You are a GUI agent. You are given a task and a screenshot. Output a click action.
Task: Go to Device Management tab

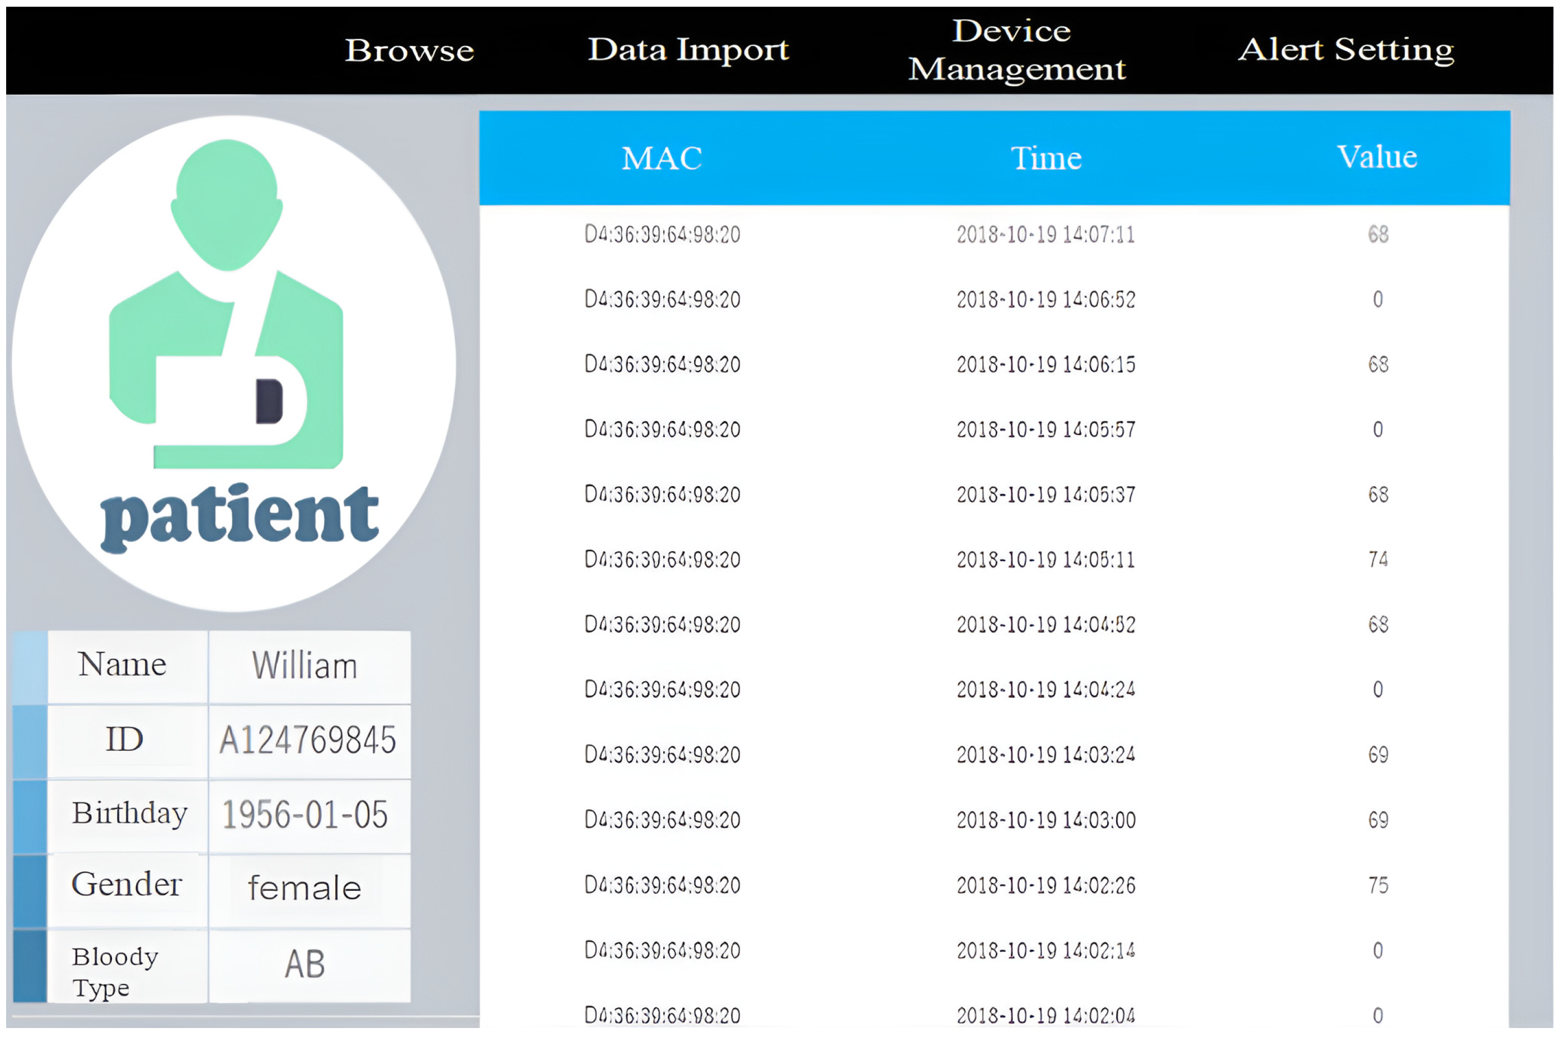tap(1016, 50)
